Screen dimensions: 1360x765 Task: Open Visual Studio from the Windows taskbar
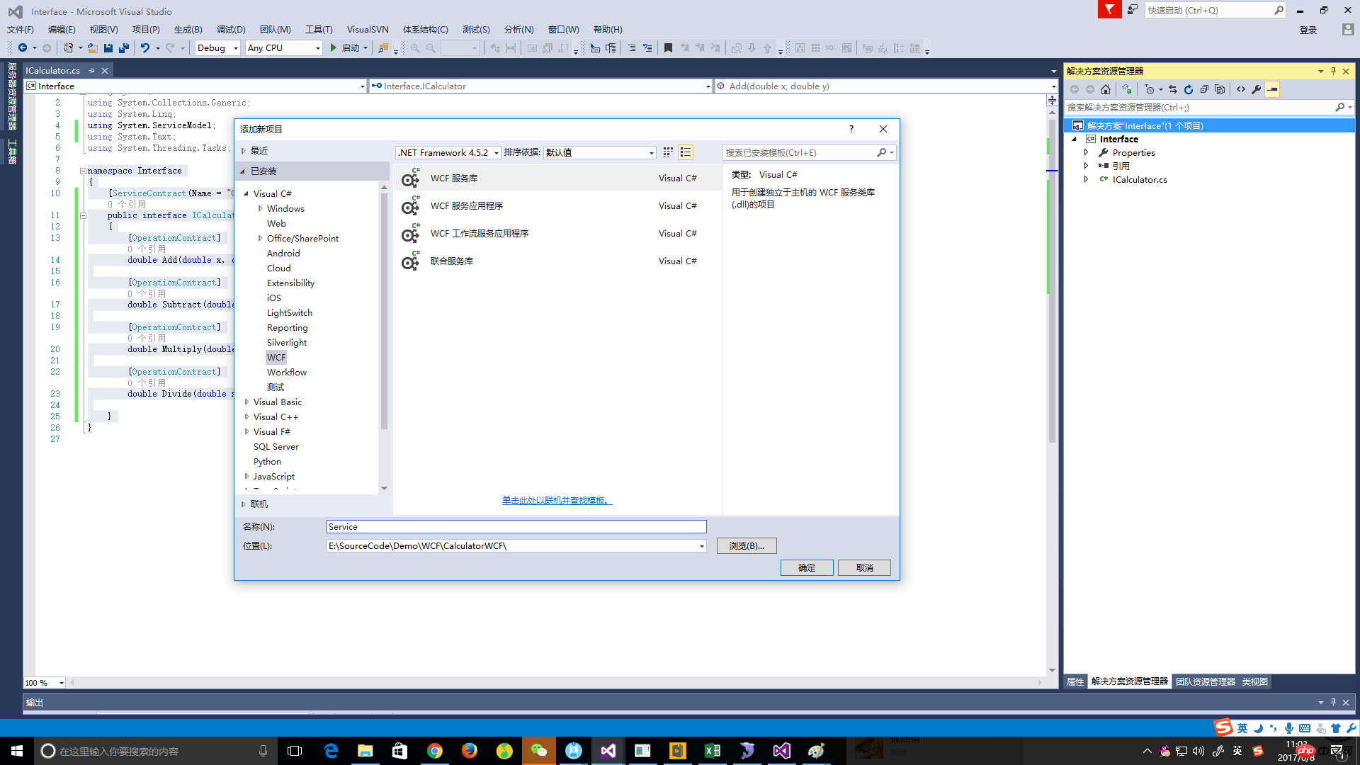point(608,751)
